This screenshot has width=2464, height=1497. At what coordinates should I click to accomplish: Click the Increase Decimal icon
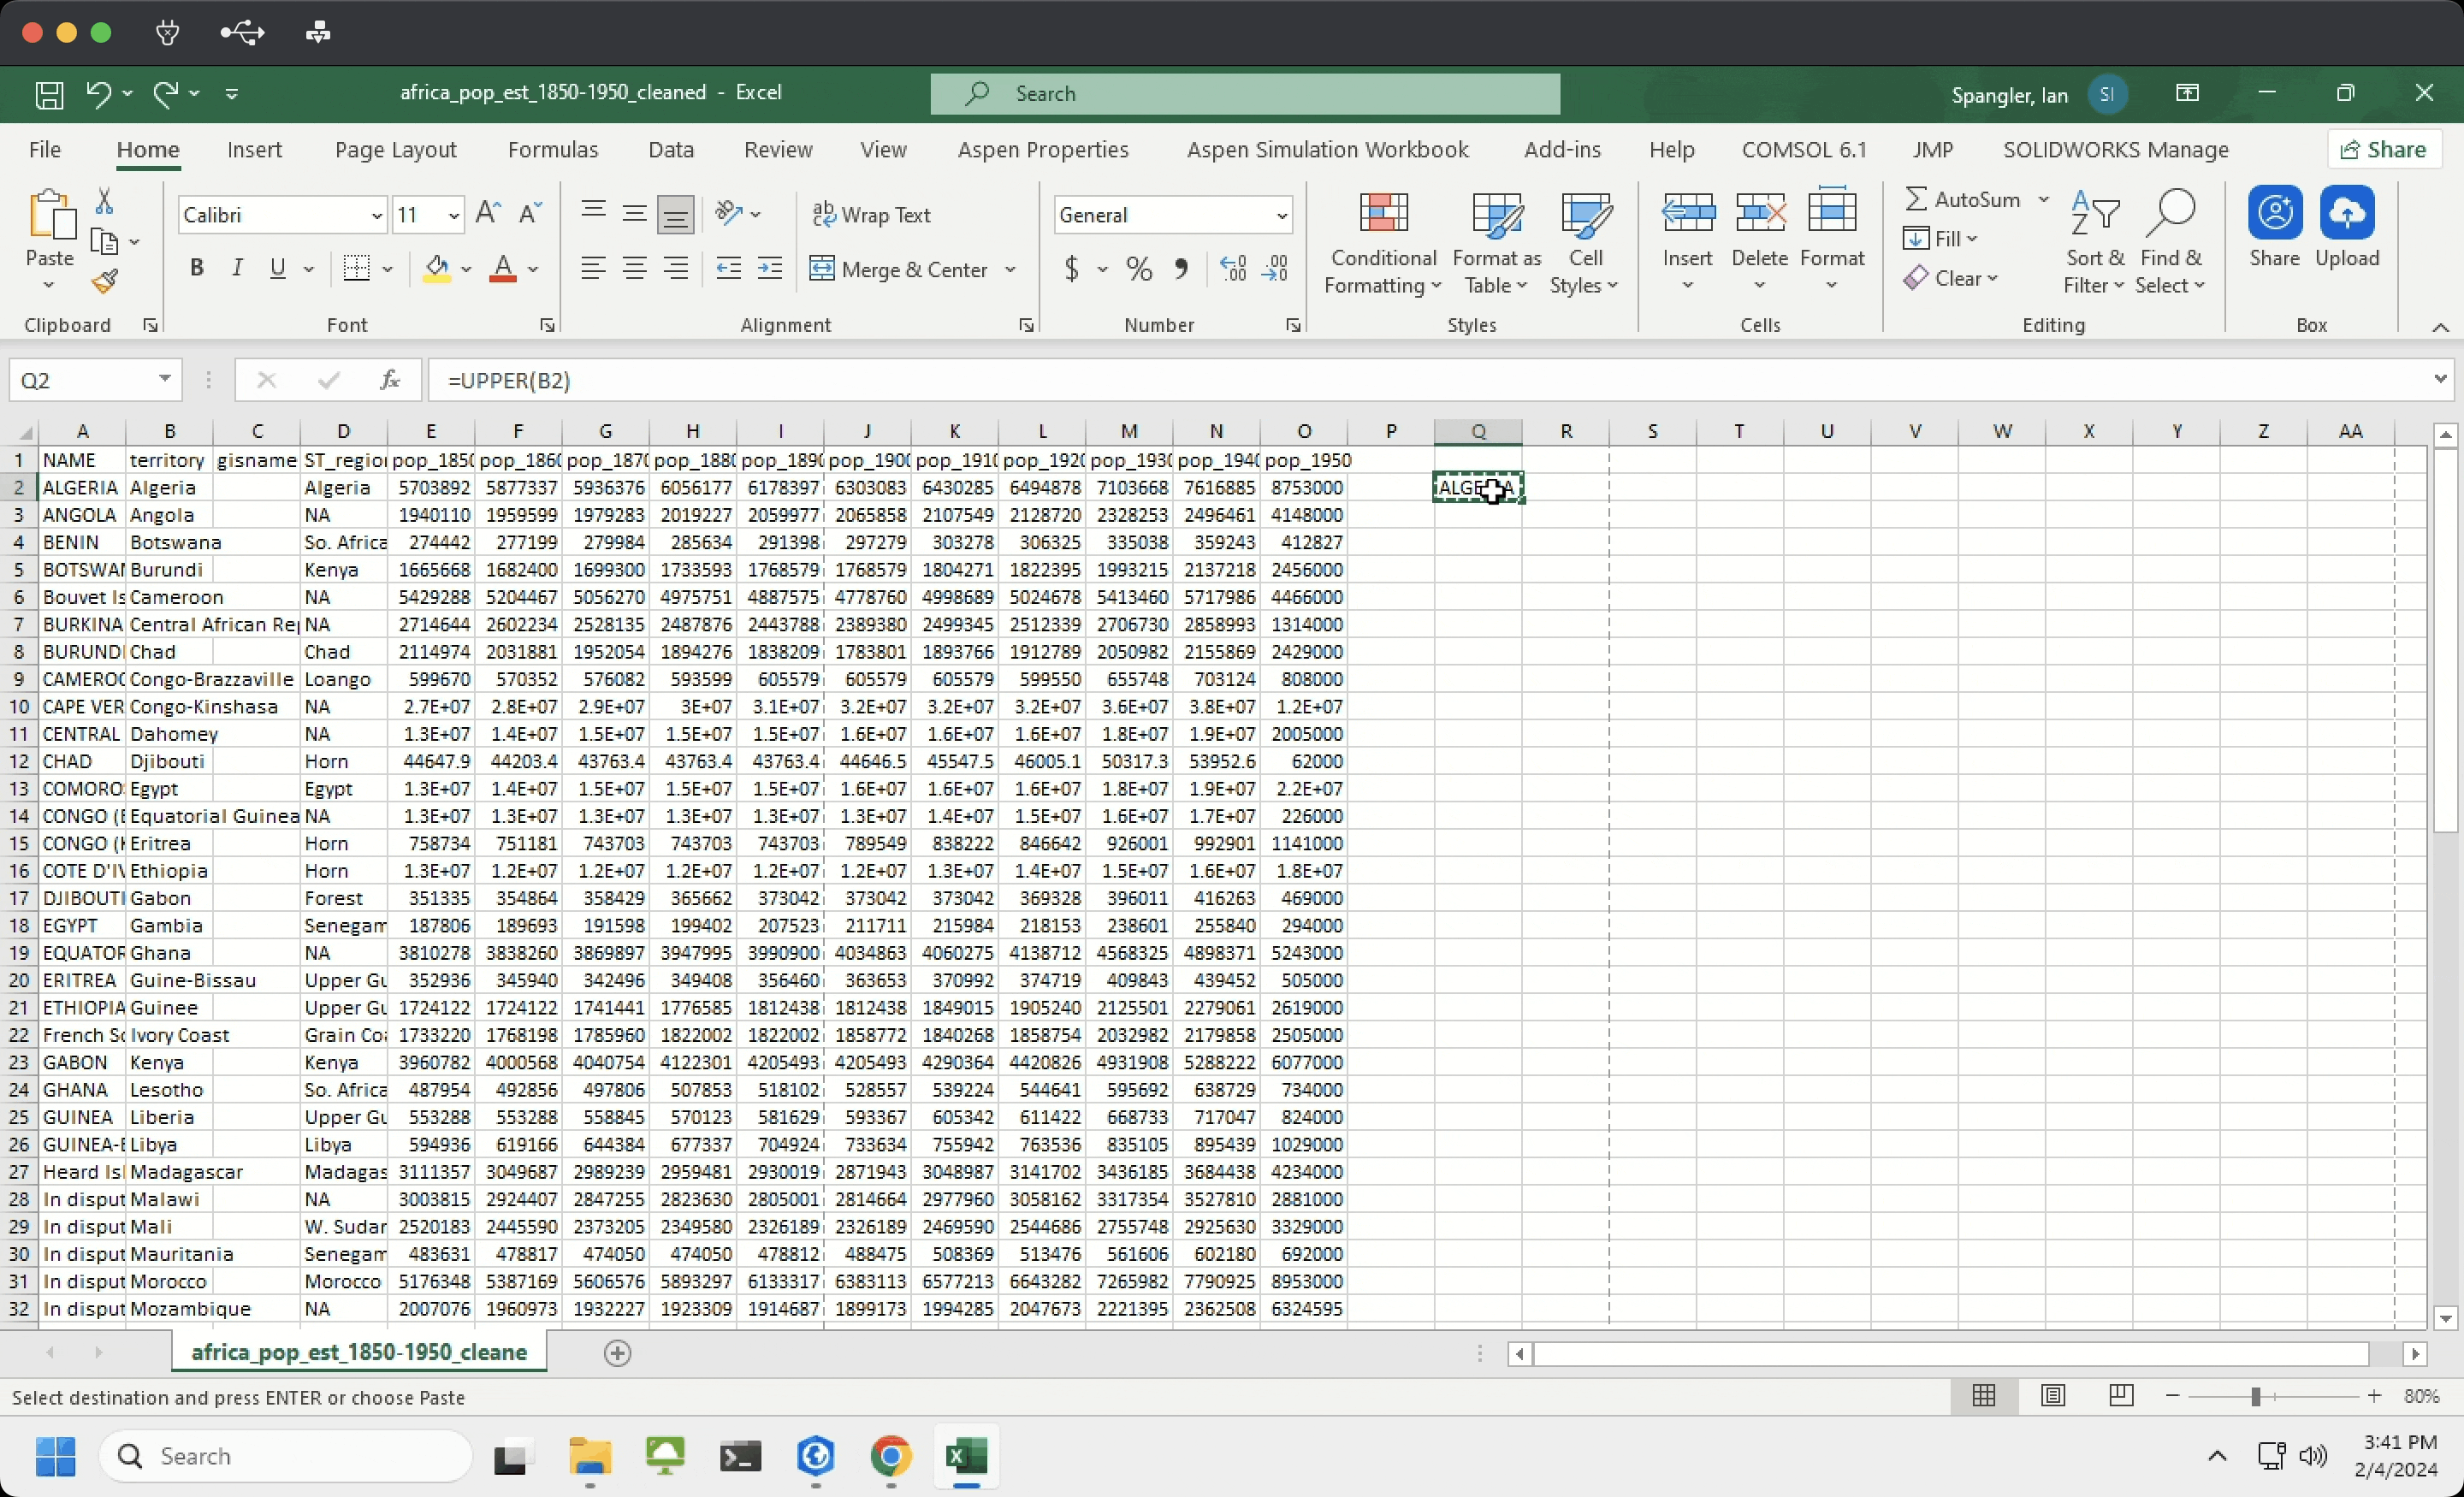coord(1233,269)
